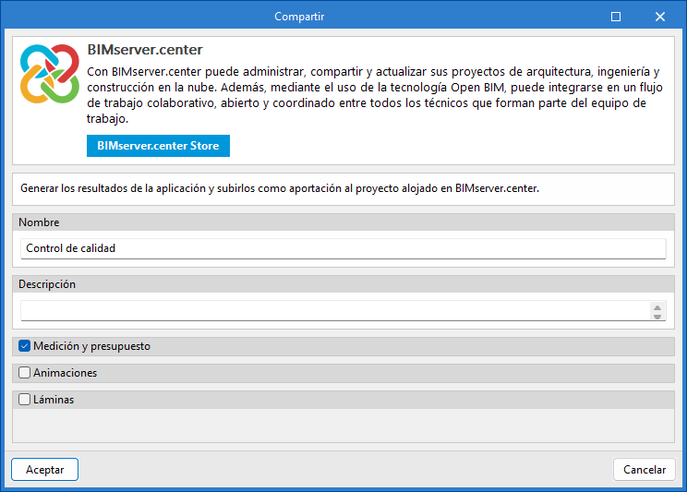The width and height of the screenshot is (687, 492).
Task: Click the Nombre section header
Action: (x=39, y=222)
